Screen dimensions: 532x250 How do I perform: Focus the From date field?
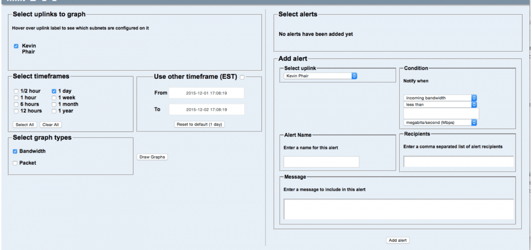tap(207, 93)
